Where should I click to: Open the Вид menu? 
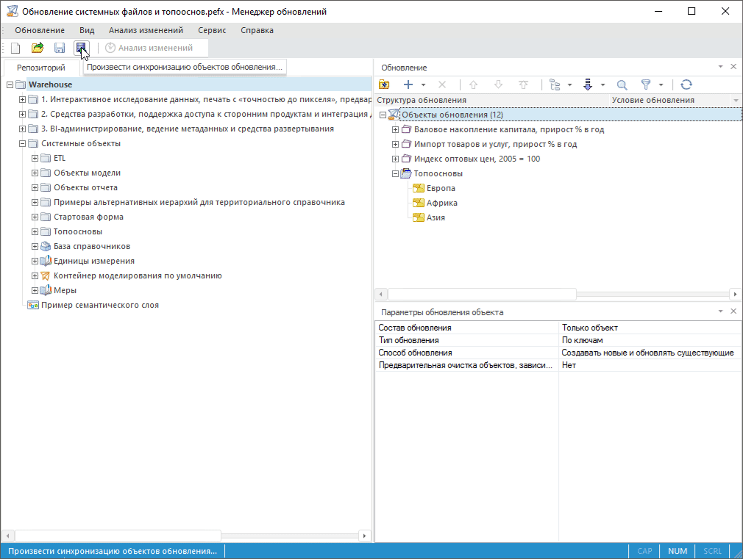[87, 30]
